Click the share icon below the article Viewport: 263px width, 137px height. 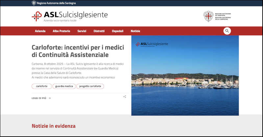tap(125, 96)
